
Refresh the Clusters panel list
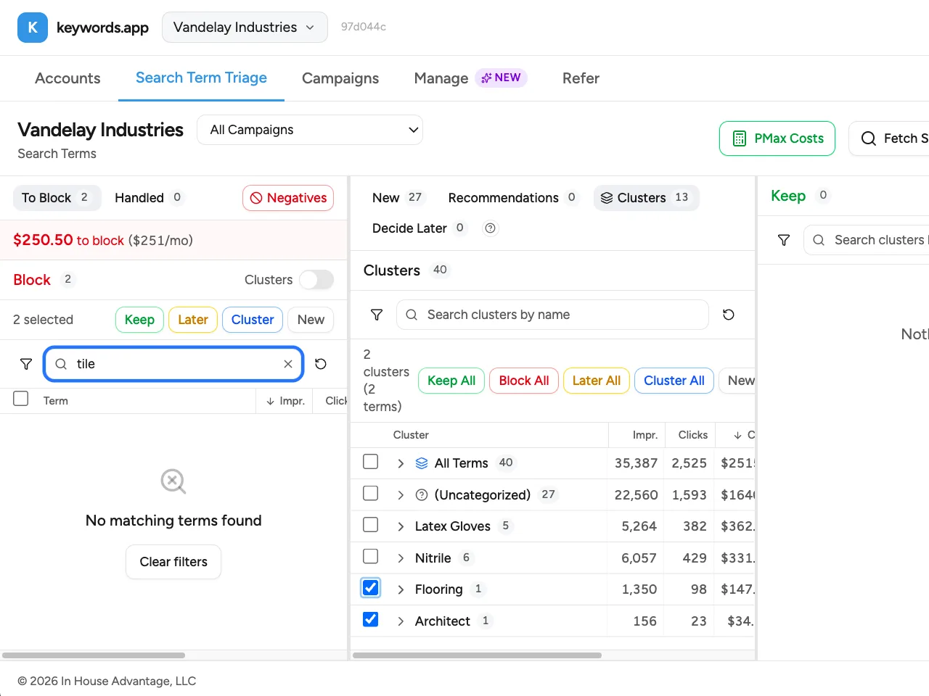pyautogui.click(x=729, y=315)
